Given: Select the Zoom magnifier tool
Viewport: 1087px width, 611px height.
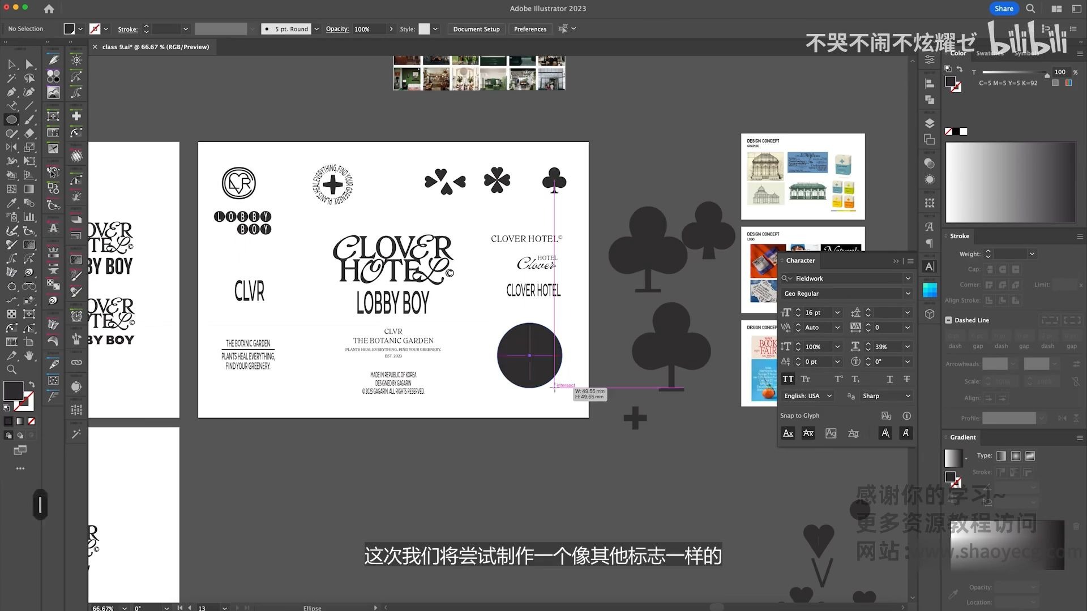Looking at the screenshot, I should [12, 369].
